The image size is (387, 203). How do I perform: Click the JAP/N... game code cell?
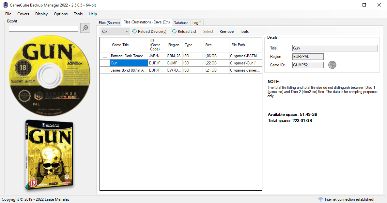coord(157,56)
